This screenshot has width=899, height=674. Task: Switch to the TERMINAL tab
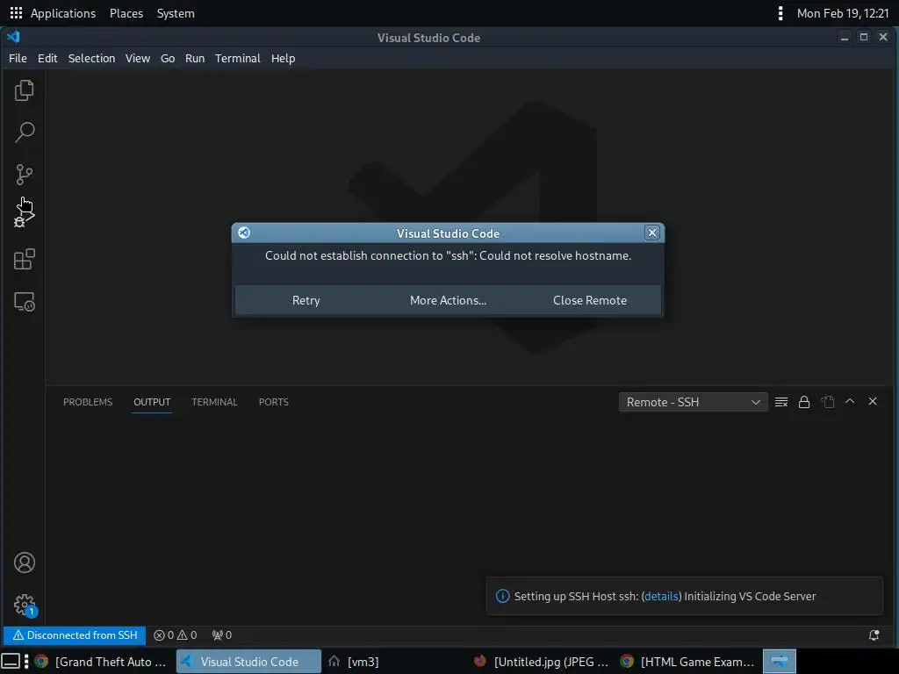click(214, 402)
